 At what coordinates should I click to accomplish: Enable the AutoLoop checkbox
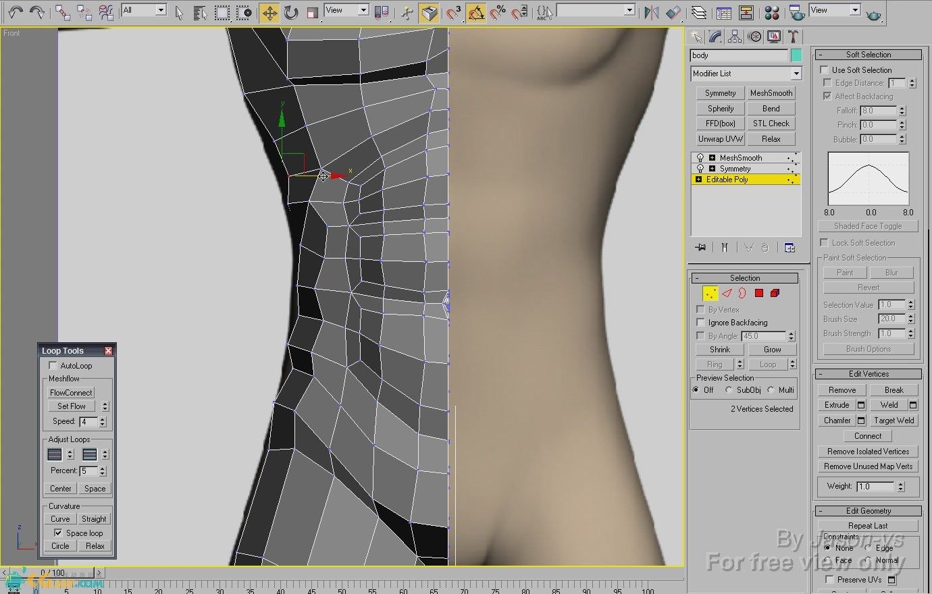[x=53, y=365]
